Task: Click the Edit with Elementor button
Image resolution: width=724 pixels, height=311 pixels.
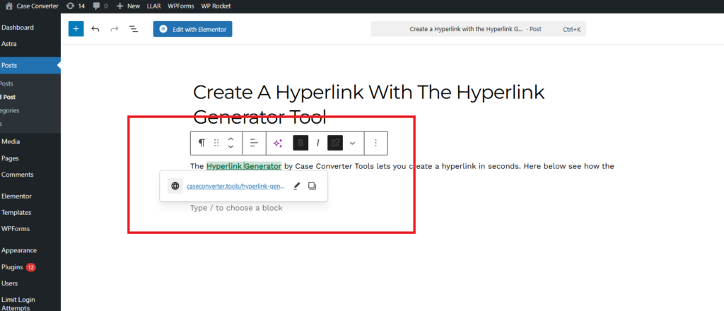Action: [192, 28]
